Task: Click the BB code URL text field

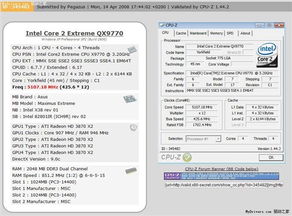Action: 224,185
